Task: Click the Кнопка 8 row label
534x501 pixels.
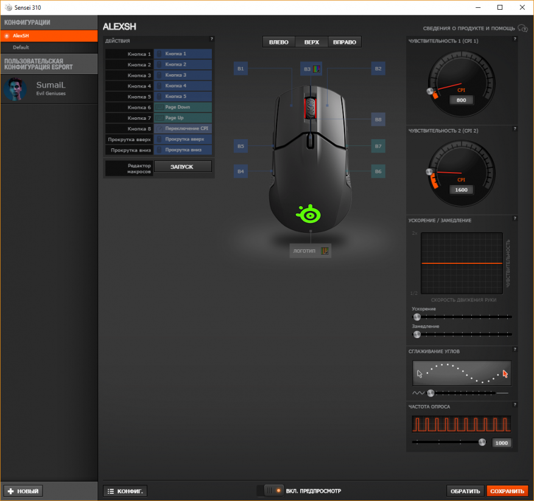Action: 129,128
